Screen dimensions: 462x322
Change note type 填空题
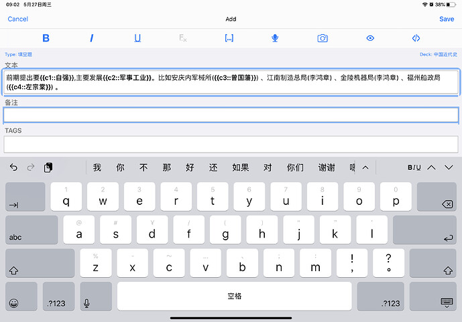pos(18,54)
